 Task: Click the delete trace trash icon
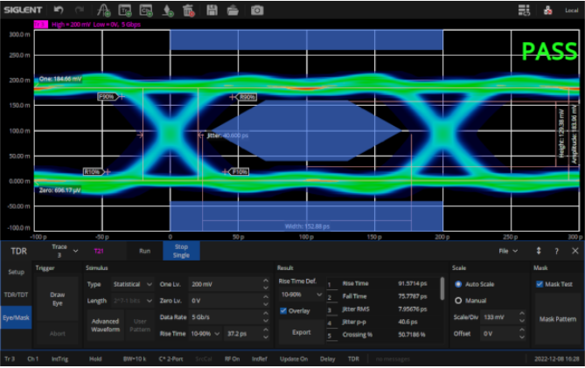click(x=189, y=10)
